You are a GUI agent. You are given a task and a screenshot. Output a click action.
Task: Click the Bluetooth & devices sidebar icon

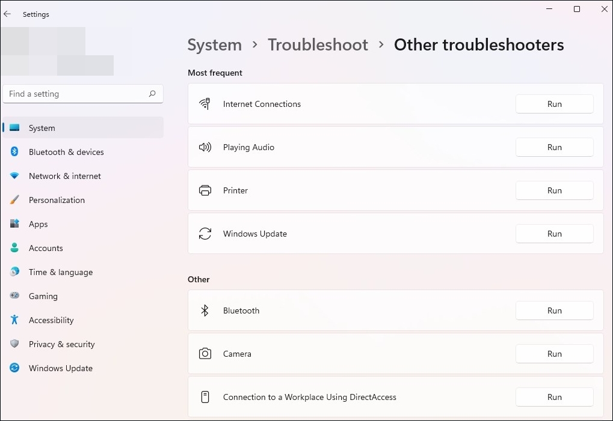coord(15,152)
